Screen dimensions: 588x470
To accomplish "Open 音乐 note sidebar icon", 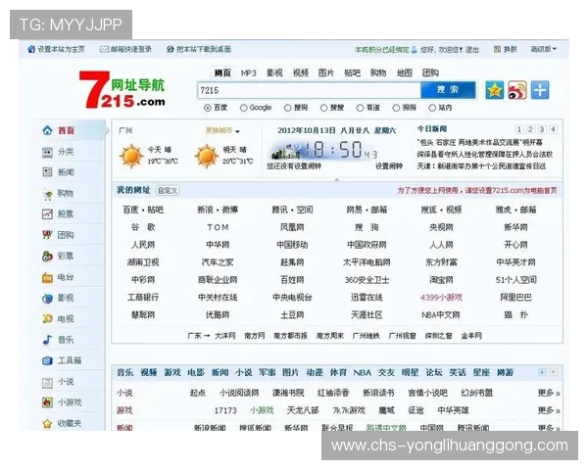I will pyautogui.click(x=47, y=340).
